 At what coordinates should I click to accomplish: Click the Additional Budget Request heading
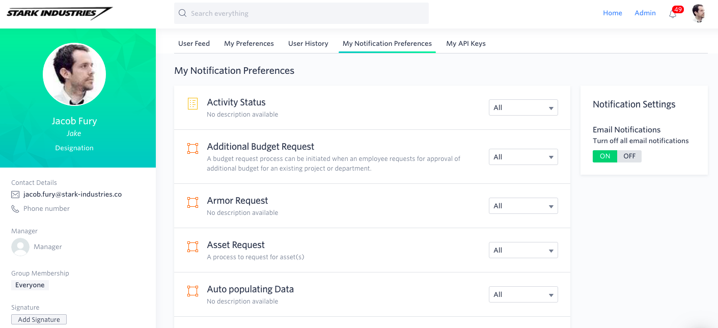pyautogui.click(x=261, y=147)
